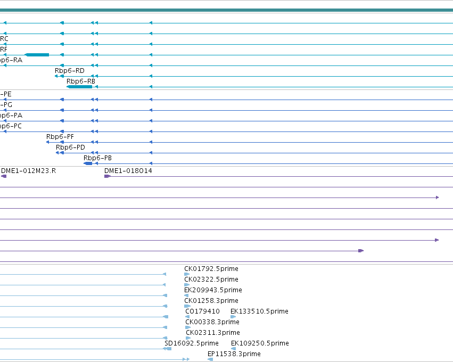Select the CK02311.3prime EST label

(213, 333)
